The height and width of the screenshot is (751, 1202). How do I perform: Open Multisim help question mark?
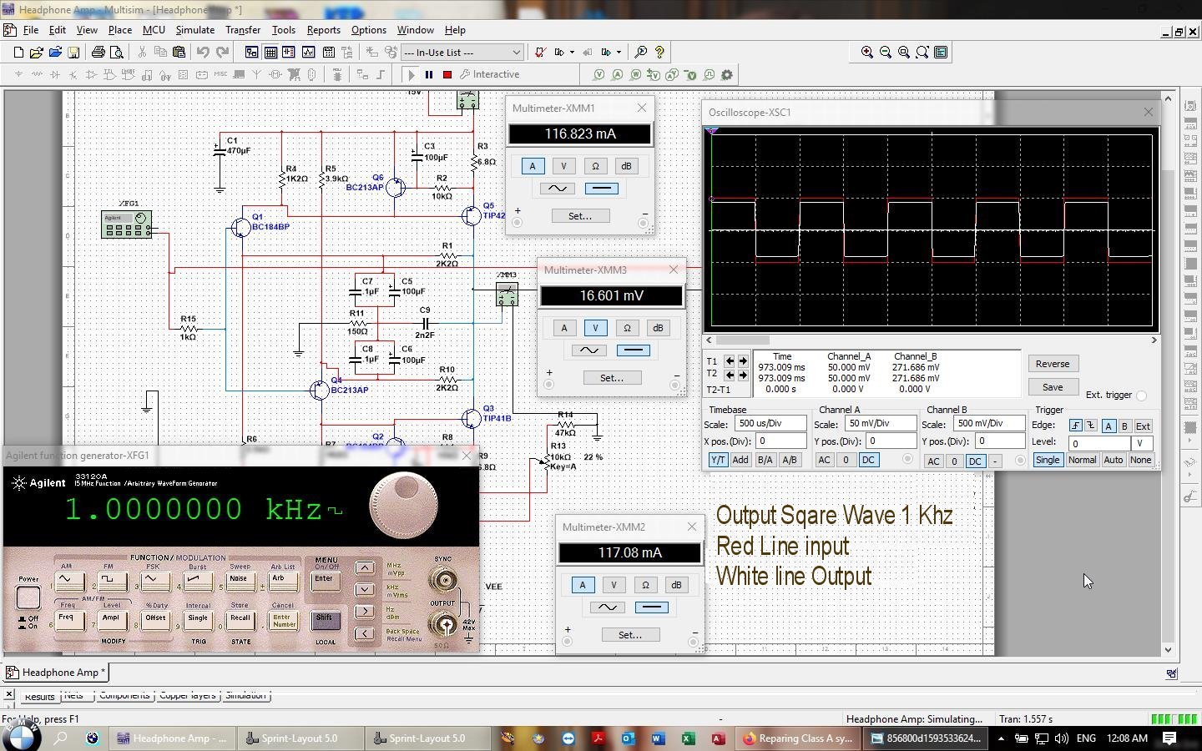coord(659,53)
